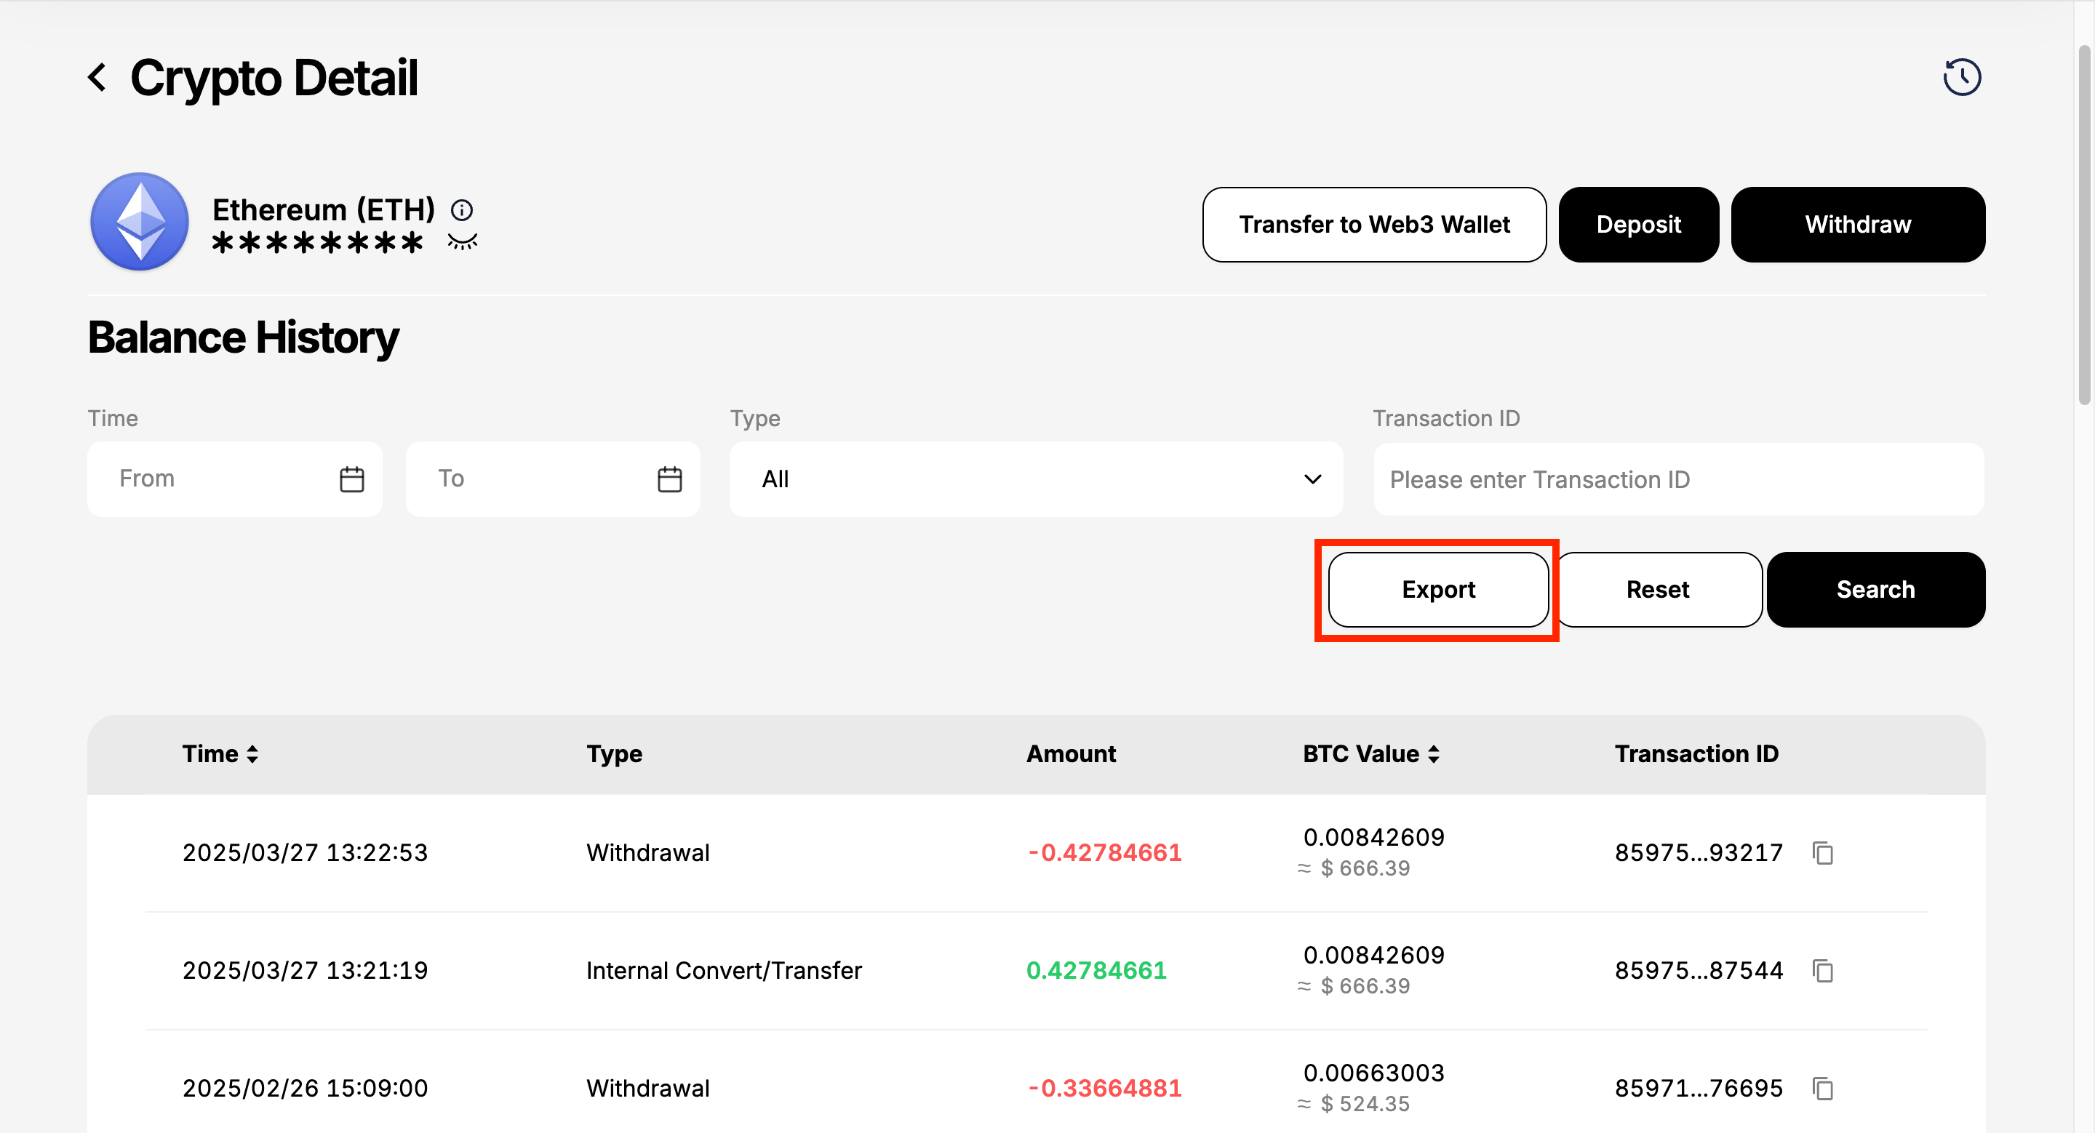2095x1133 pixels.
Task: Click the black Search button
Action: (1875, 590)
